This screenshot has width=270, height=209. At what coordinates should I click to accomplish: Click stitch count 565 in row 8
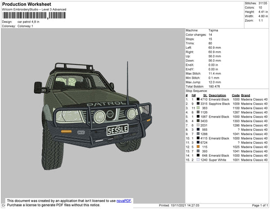[205, 130]
